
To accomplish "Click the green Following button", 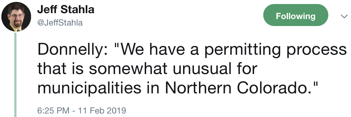I will pyautogui.click(x=295, y=16).
